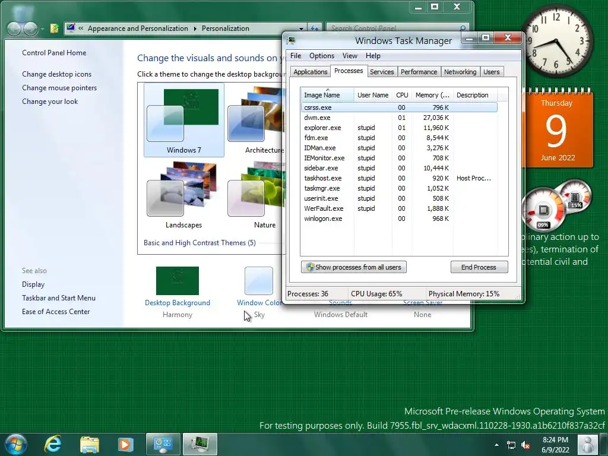Open the address bar history dropdown arrow
The height and width of the screenshot is (456, 608).
point(301,28)
